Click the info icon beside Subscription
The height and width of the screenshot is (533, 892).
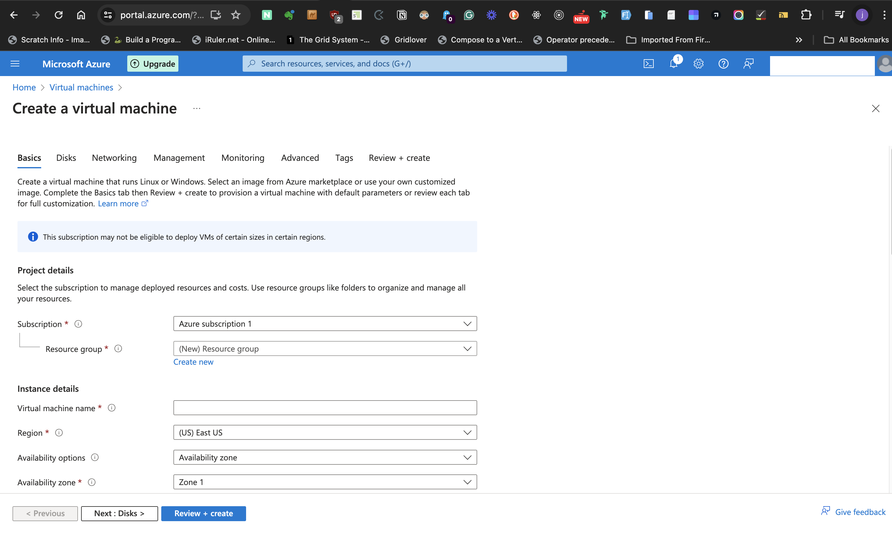click(78, 324)
